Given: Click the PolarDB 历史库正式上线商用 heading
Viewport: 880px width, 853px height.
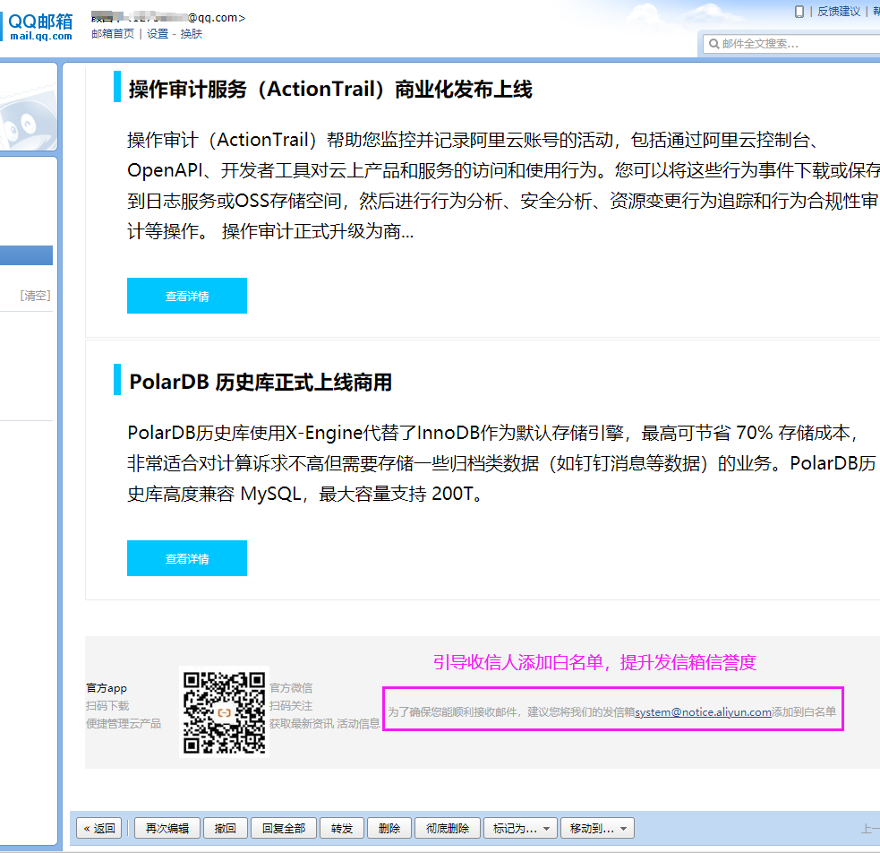Looking at the screenshot, I should tap(261, 382).
